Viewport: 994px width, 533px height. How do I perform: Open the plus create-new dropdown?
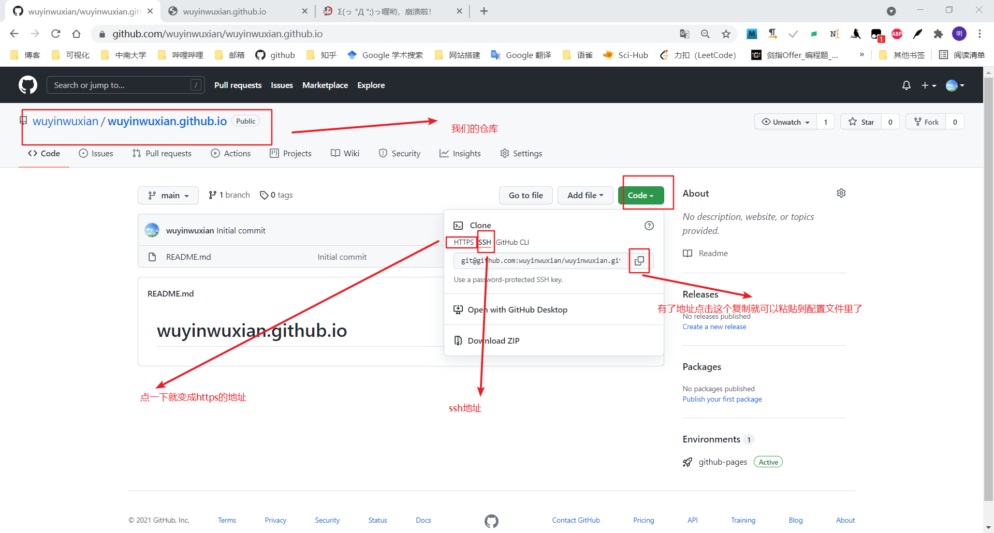[x=929, y=85]
